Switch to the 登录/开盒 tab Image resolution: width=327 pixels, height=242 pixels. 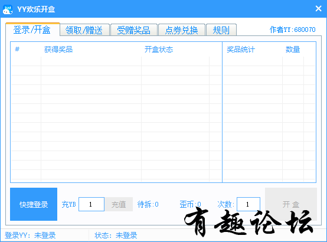[x=32, y=30]
